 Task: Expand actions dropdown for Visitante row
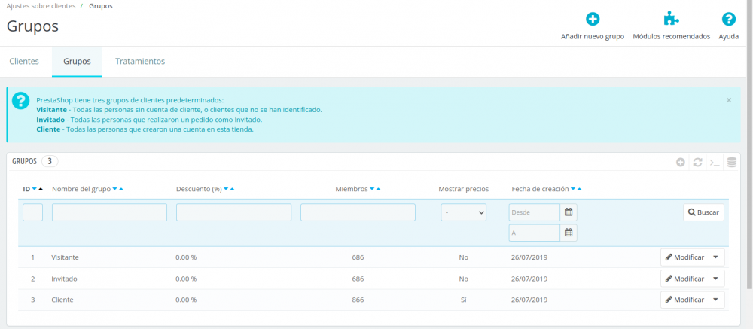[715, 257]
